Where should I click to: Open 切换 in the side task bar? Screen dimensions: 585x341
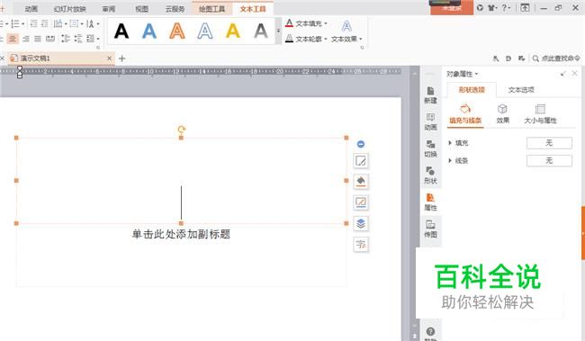[430, 148]
